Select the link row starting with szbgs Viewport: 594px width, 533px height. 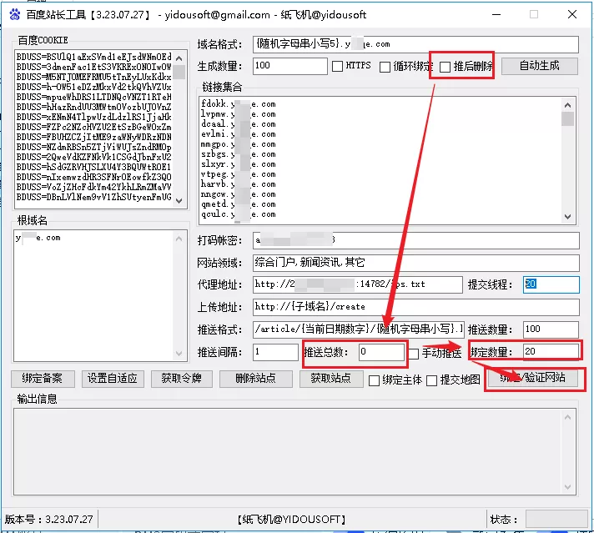[239, 154]
